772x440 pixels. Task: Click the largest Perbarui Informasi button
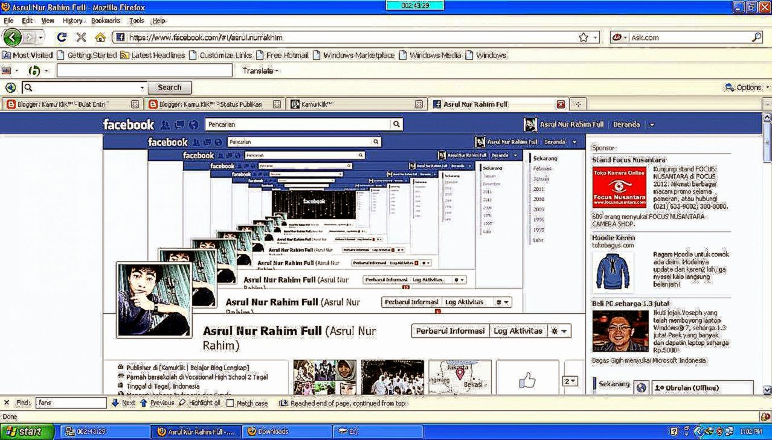[x=450, y=331]
